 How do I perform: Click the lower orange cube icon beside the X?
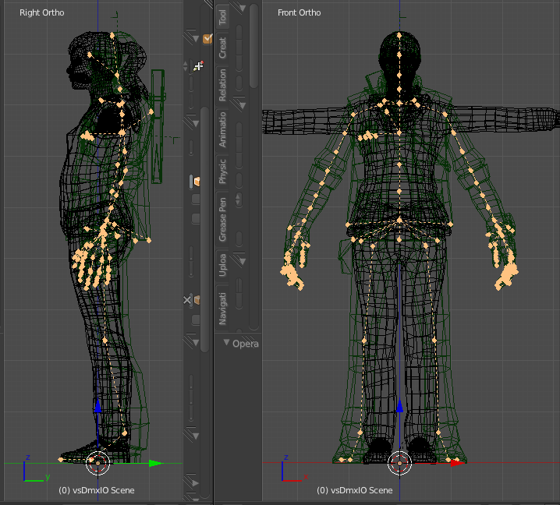pos(197,299)
